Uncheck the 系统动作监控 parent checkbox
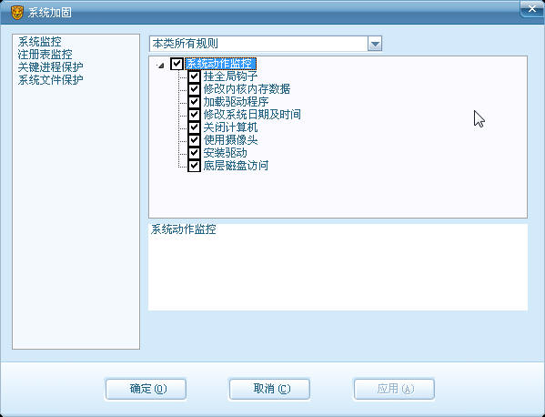The width and height of the screenshot is (545, 417). point(177,64)
